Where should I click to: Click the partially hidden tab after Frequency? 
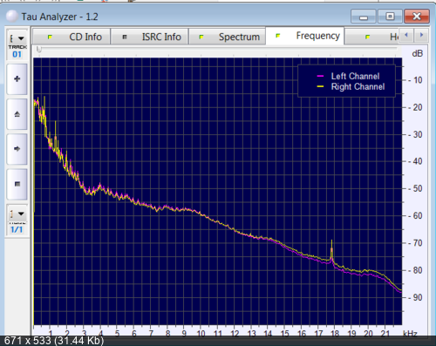point(371,37)
